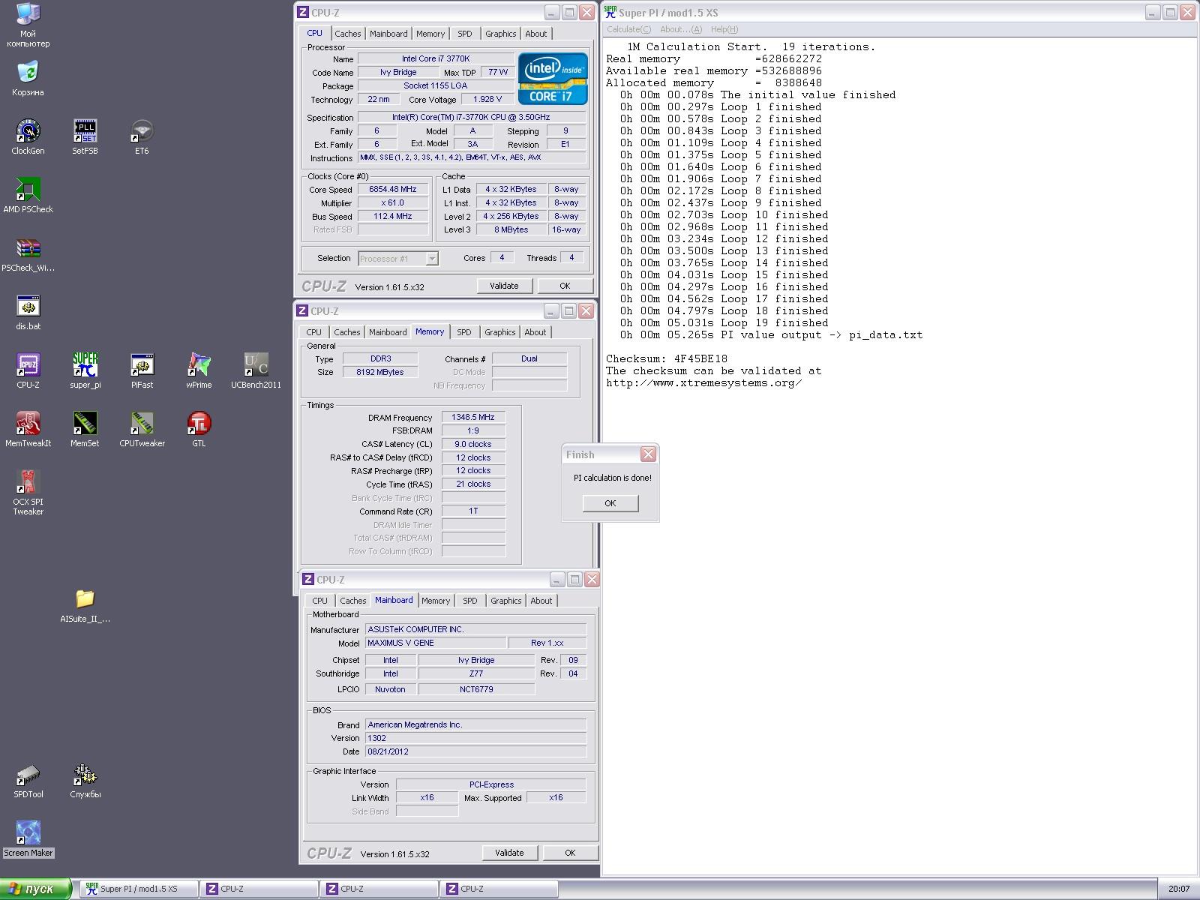Confirm OK in Finish dialog
Viewport: 1200px width, 900px height.
[610, 503]
